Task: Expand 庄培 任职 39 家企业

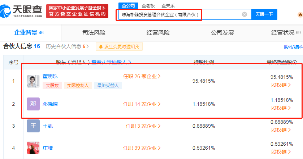Action: click(x=142, y=148)
